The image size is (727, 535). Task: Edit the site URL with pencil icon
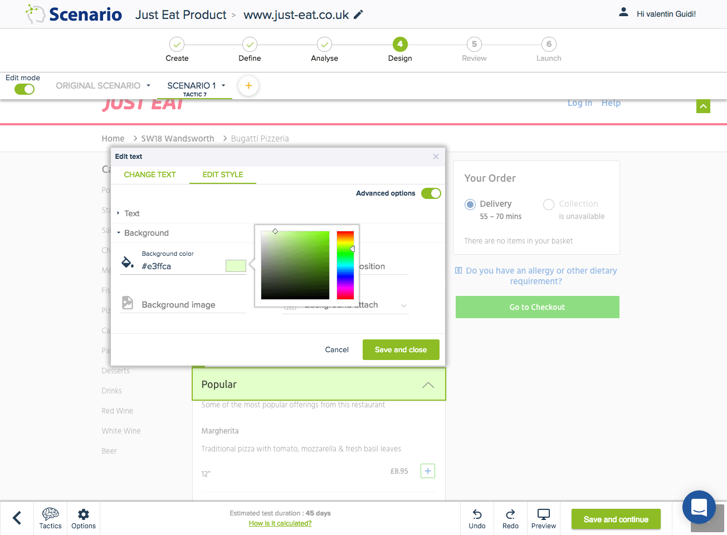pyautogui.click(x=359, y=14)
